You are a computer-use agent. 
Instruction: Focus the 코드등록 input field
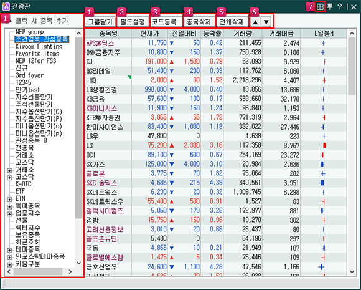pyautogui.click(x=166, y=22)
